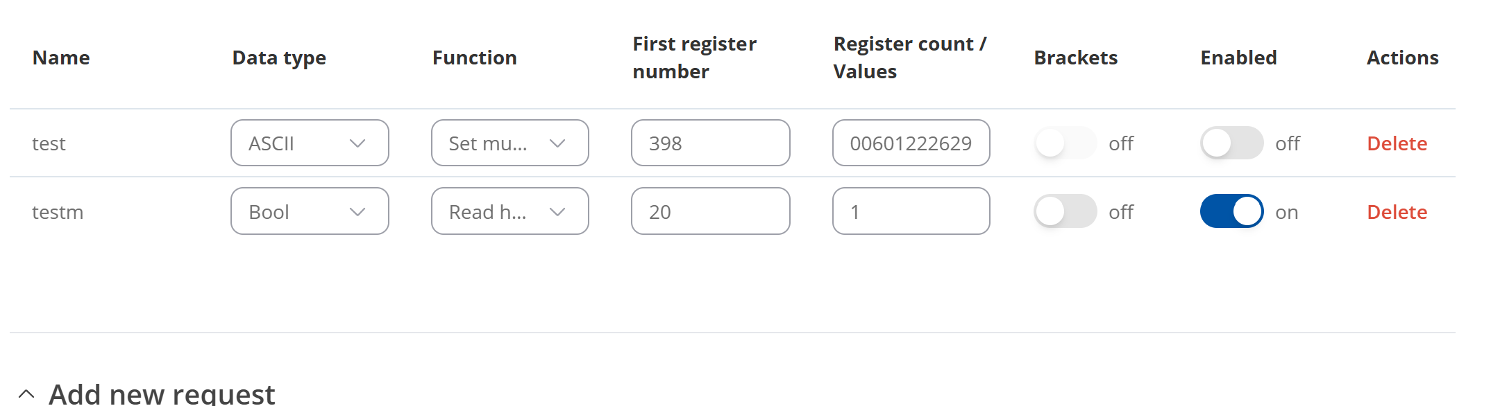Delete the testm request
This screenshot has height=406, width=1491.
click(1397, 212)
